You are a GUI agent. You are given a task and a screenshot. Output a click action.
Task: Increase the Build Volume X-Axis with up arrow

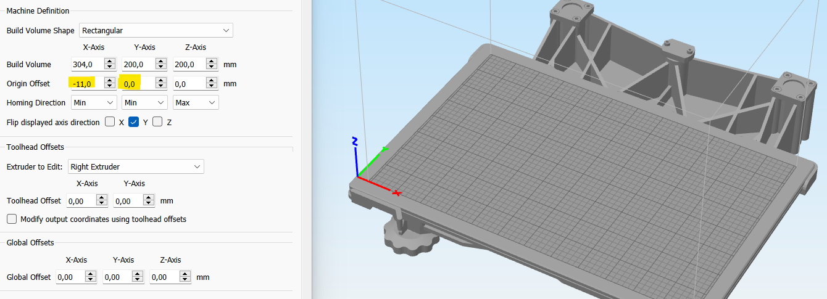pos(110,61)
